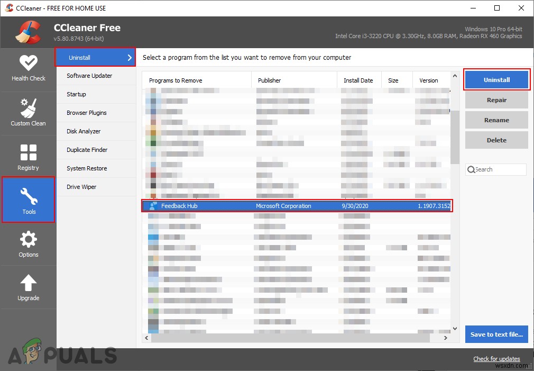The image size is (534, 371).
Task: Click the Delete button
Action: coord(496,140)
